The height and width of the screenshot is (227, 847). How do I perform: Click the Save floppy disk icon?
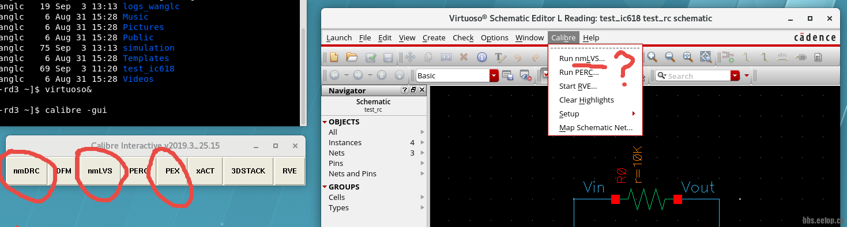click(388, 57)
